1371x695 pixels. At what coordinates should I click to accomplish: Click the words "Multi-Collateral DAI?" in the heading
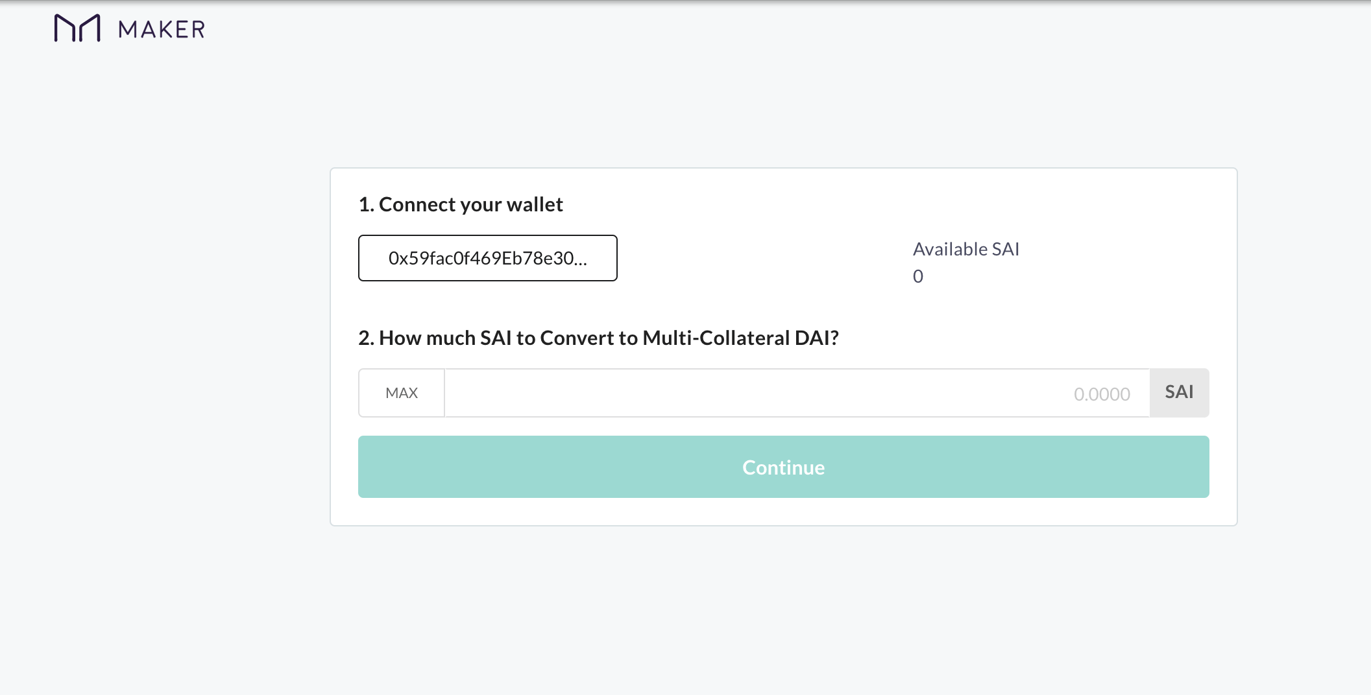click(740, 338)
